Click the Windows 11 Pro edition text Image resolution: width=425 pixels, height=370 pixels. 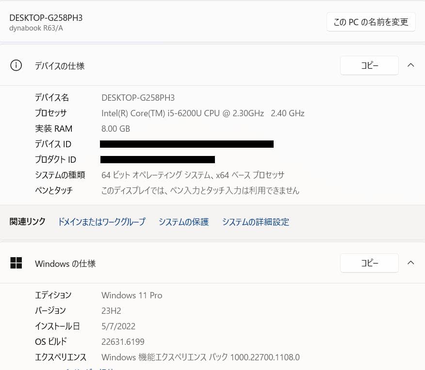[131, 295]
